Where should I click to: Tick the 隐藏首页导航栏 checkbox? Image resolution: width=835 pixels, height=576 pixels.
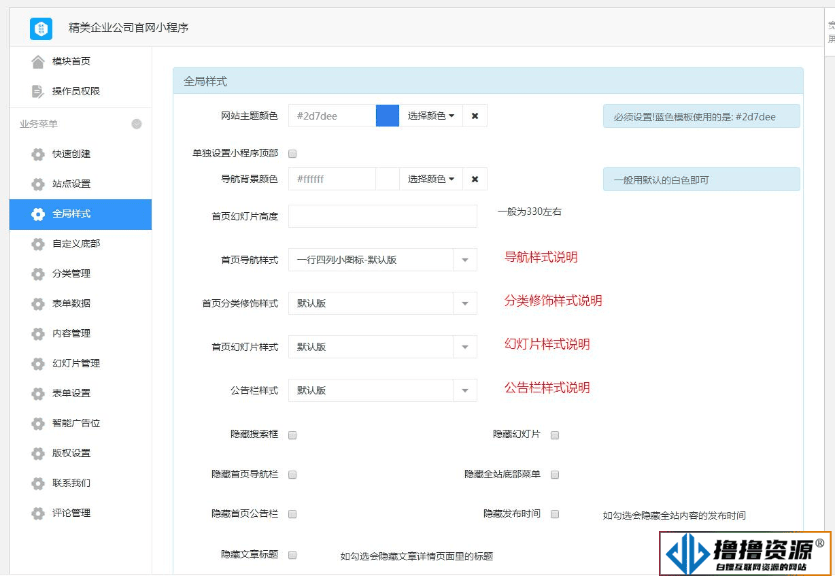click(292, 475)
